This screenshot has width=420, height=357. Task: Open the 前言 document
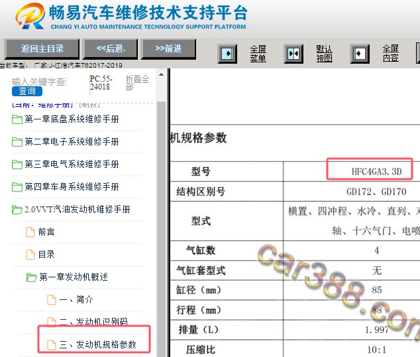pos(46,232)
